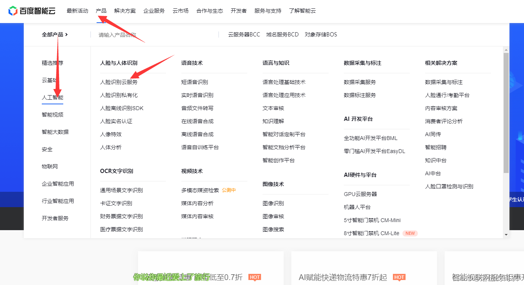This screenshot has height=285, width=524.
Task: Open 媒体内容审核 link
Action: (x=197, y=216)
